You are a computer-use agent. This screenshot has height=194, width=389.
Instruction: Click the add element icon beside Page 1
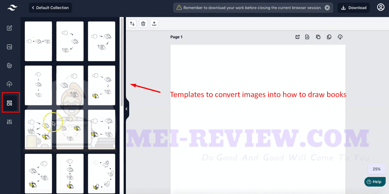[x=297, y=37]
